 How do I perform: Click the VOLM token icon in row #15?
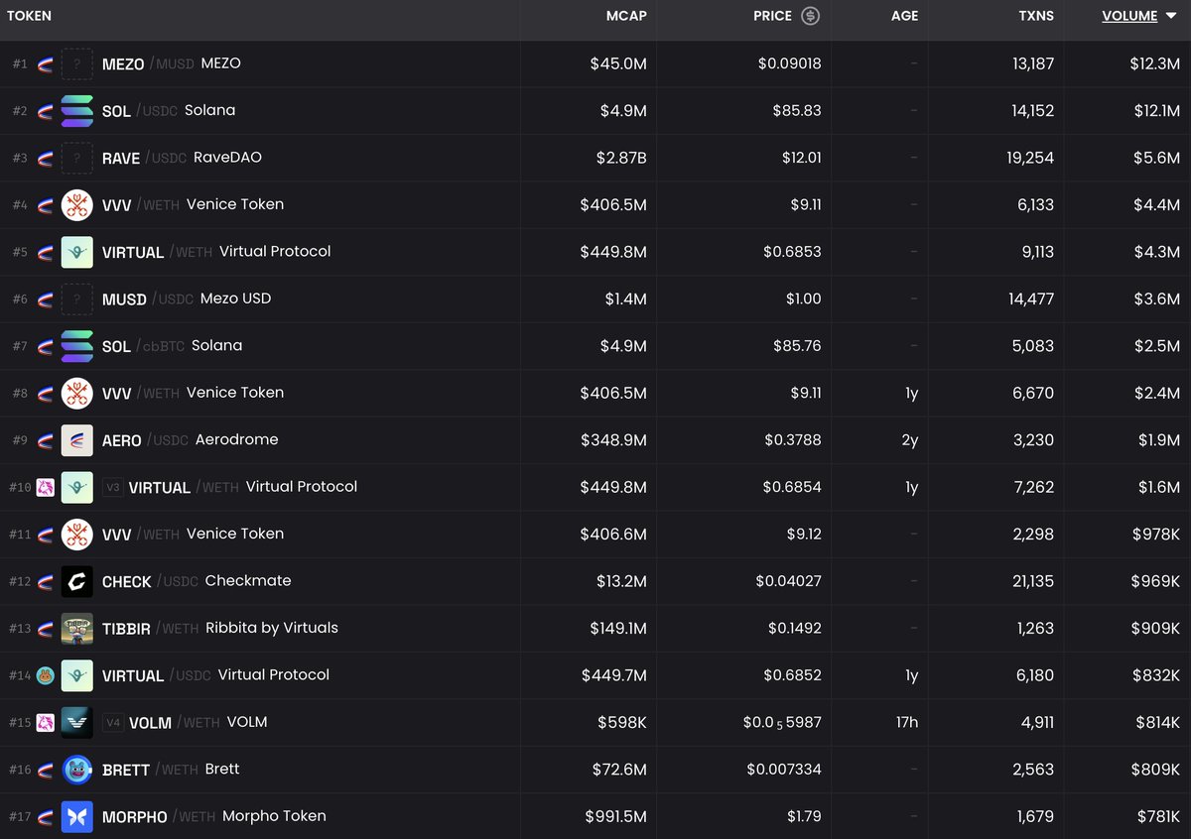coord(76,723)
